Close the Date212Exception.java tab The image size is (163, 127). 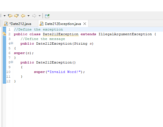(85, 24)
